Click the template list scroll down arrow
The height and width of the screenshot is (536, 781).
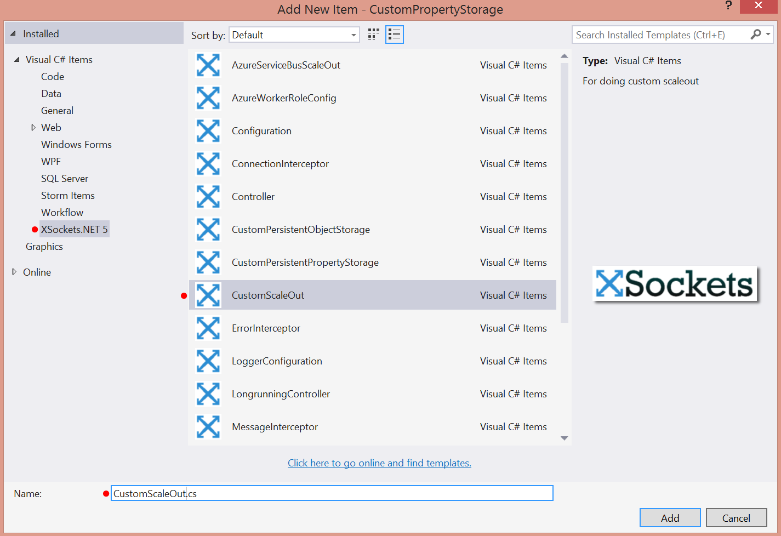click(564, 438)
